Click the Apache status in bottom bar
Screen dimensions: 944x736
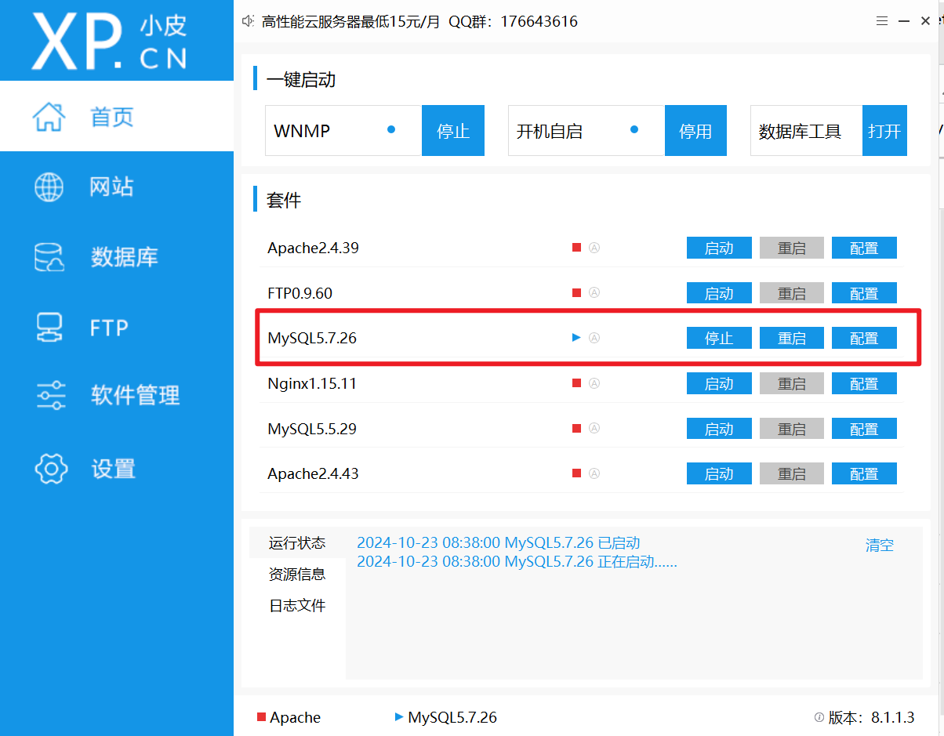pos(289,717)
